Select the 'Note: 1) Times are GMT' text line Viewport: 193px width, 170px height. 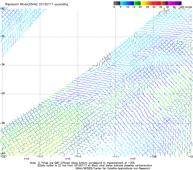coord(82,163)
